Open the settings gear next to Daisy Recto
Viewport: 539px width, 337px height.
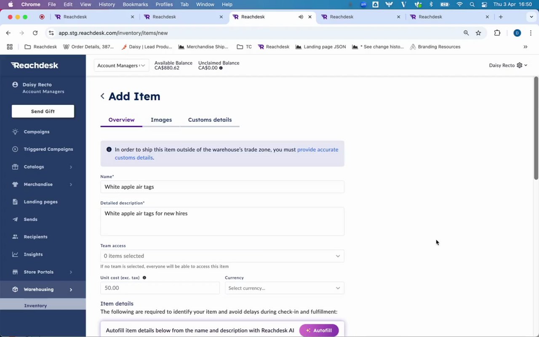[520, 65]
